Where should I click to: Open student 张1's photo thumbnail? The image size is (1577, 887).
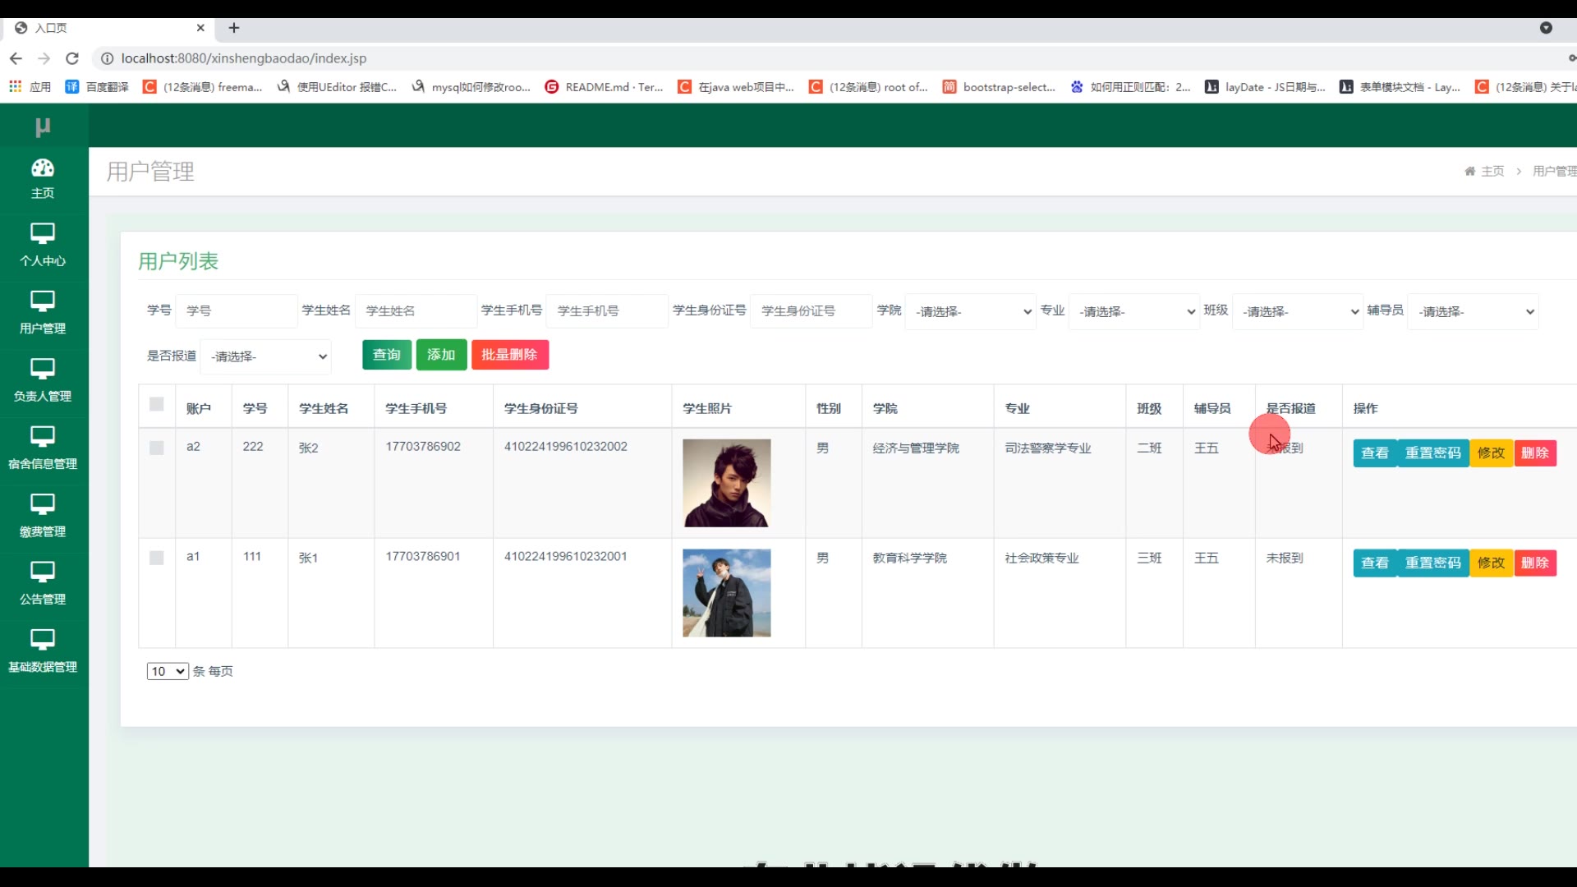[727, 593]
